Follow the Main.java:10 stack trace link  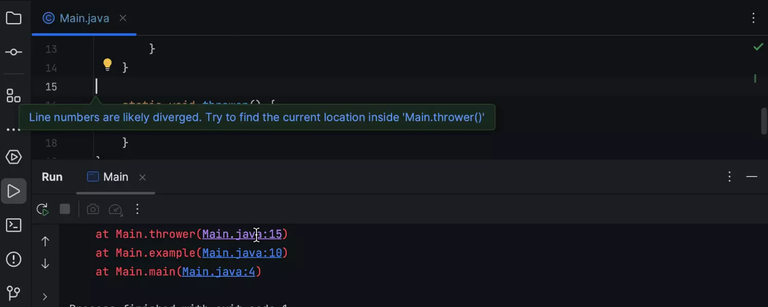pyautogui.click(x=242, y=253)
